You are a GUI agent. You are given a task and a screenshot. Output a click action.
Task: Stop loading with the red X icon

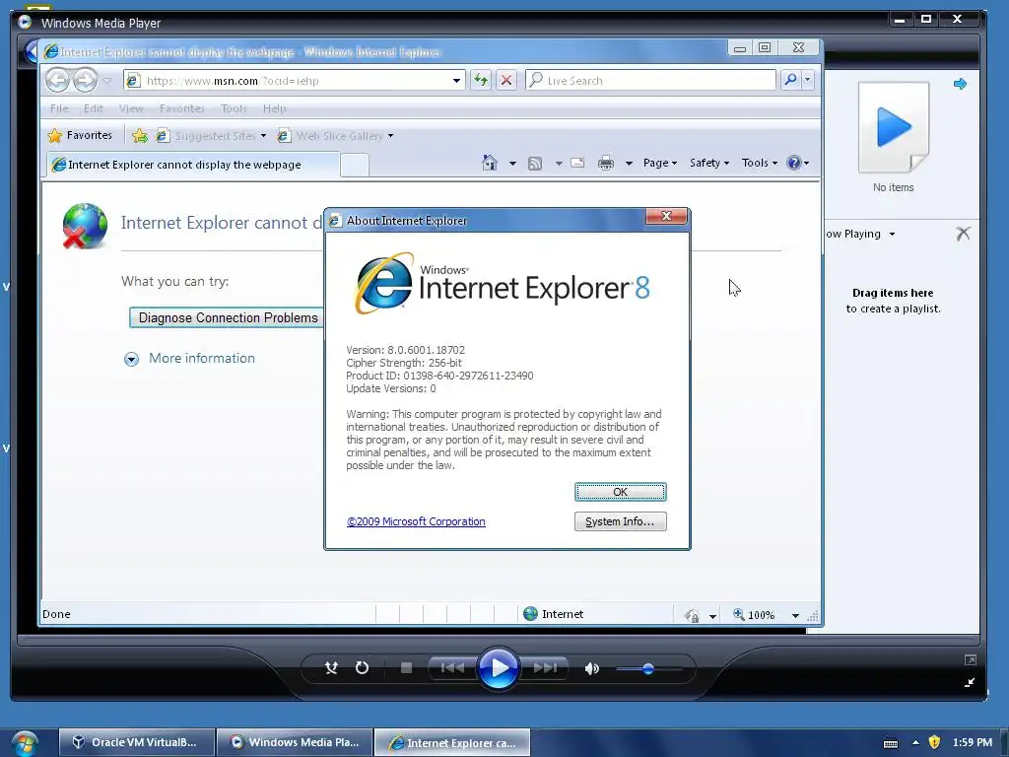coord(506,81)
